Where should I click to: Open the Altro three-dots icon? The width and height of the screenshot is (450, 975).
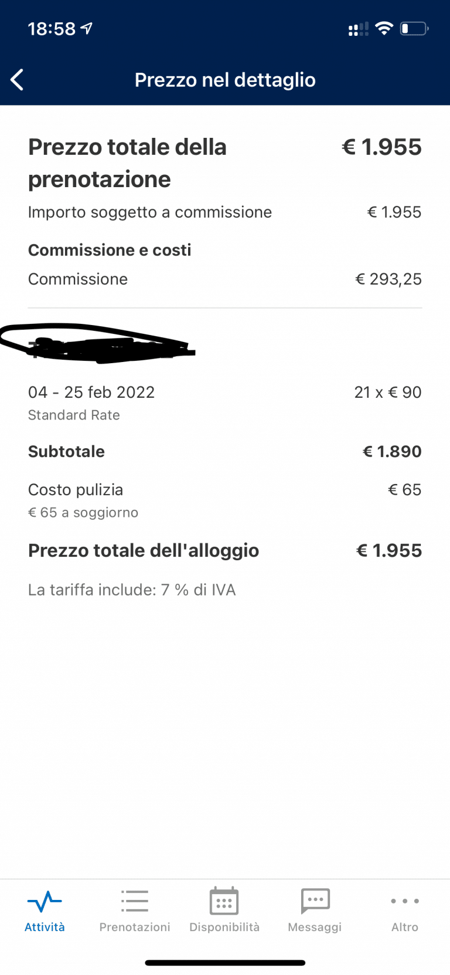click(405, 901)
